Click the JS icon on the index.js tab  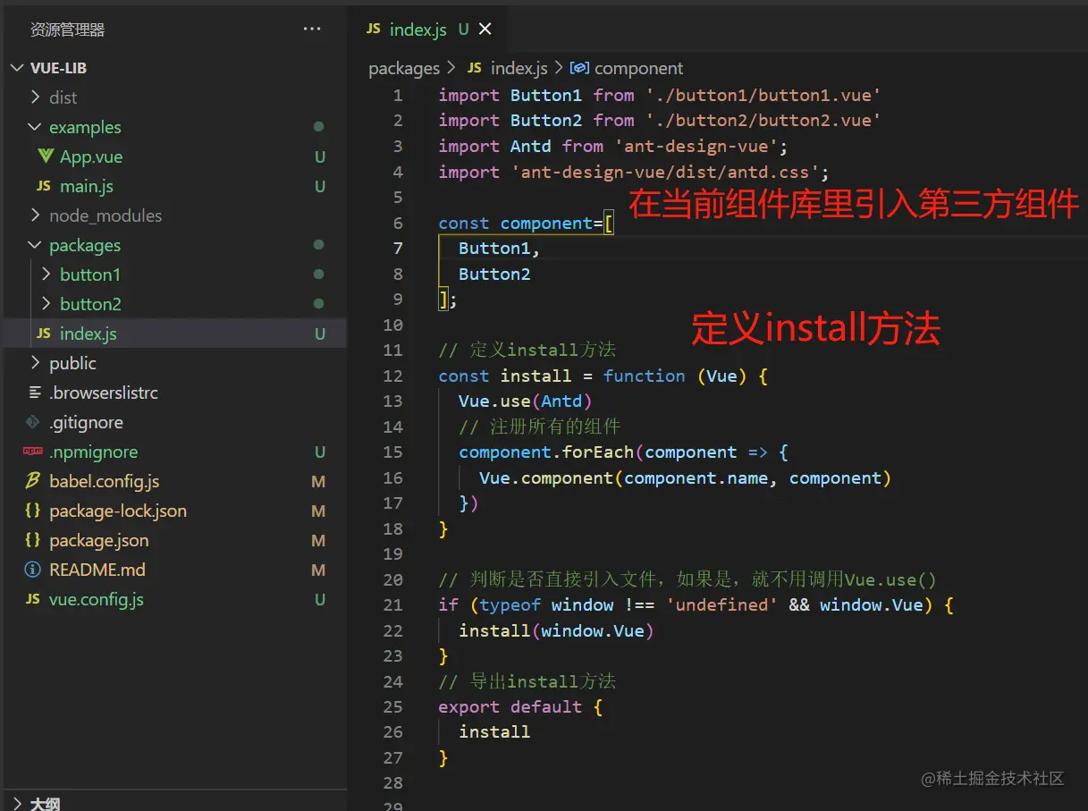373,30
